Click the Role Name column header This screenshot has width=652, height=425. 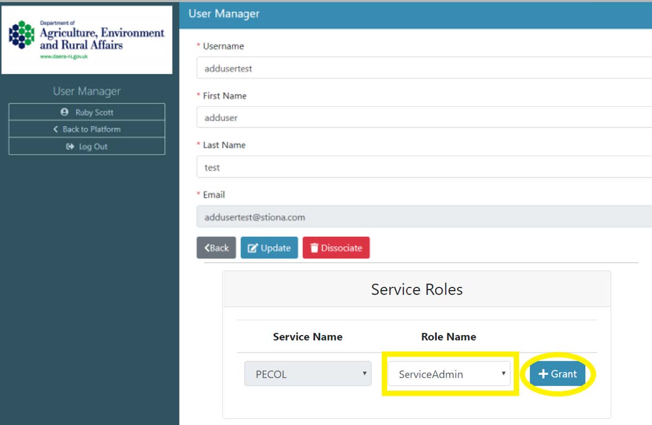[x=448, y=337]
